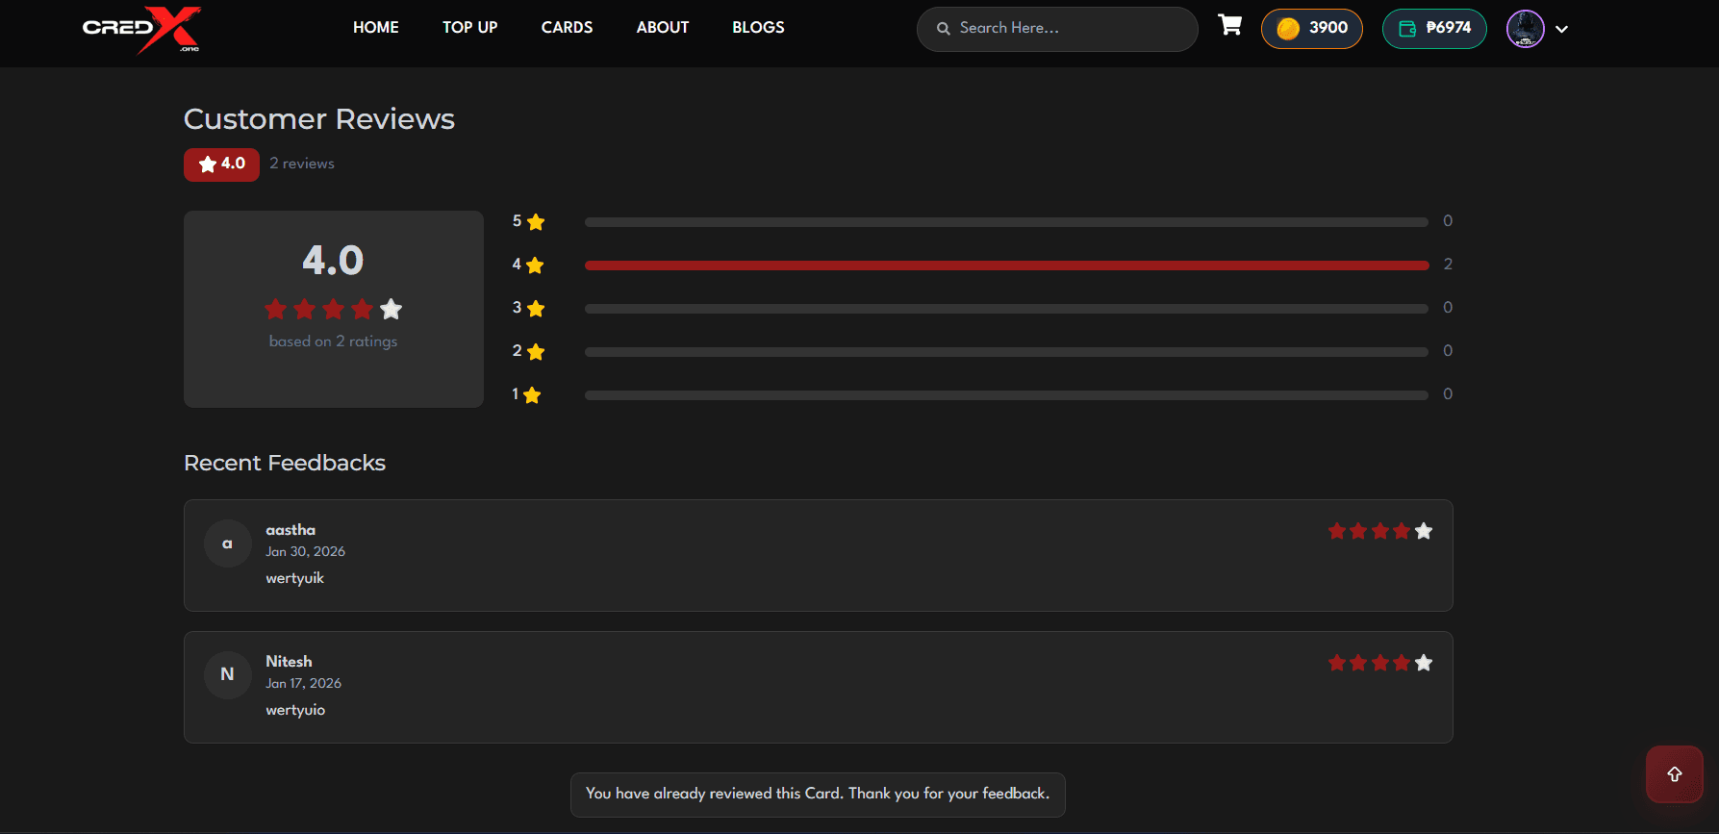Click the red 4-star rating bar
Image resolution: width=1719 pixels, height=834 pixels.
pyautogui.click(x=1006, y=265)
